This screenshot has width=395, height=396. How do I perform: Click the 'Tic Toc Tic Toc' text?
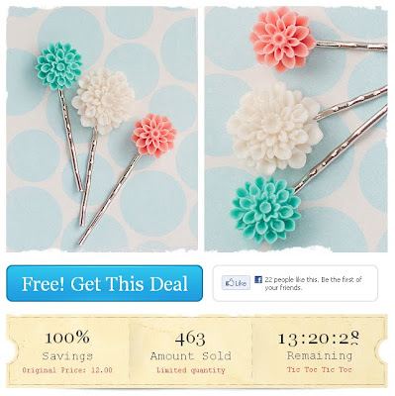click(319, 369)
